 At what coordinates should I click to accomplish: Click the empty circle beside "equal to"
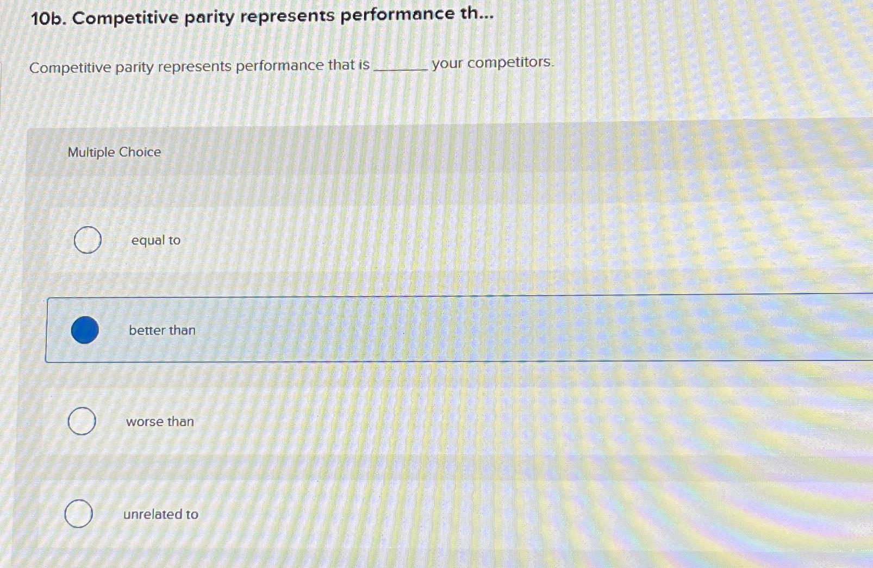[87, 240]
